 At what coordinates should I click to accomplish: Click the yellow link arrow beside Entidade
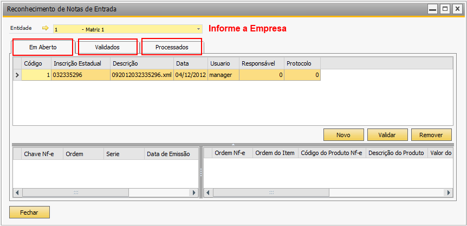45,28
